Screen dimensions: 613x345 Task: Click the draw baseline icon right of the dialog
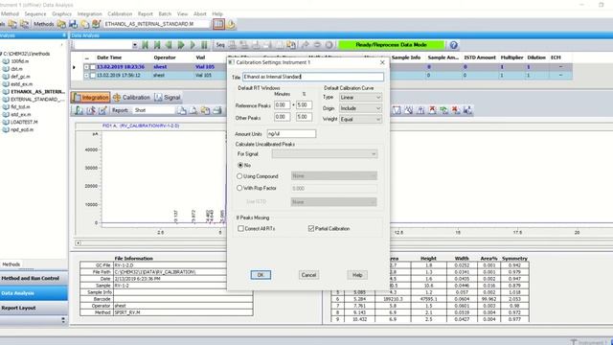point(397,110)
